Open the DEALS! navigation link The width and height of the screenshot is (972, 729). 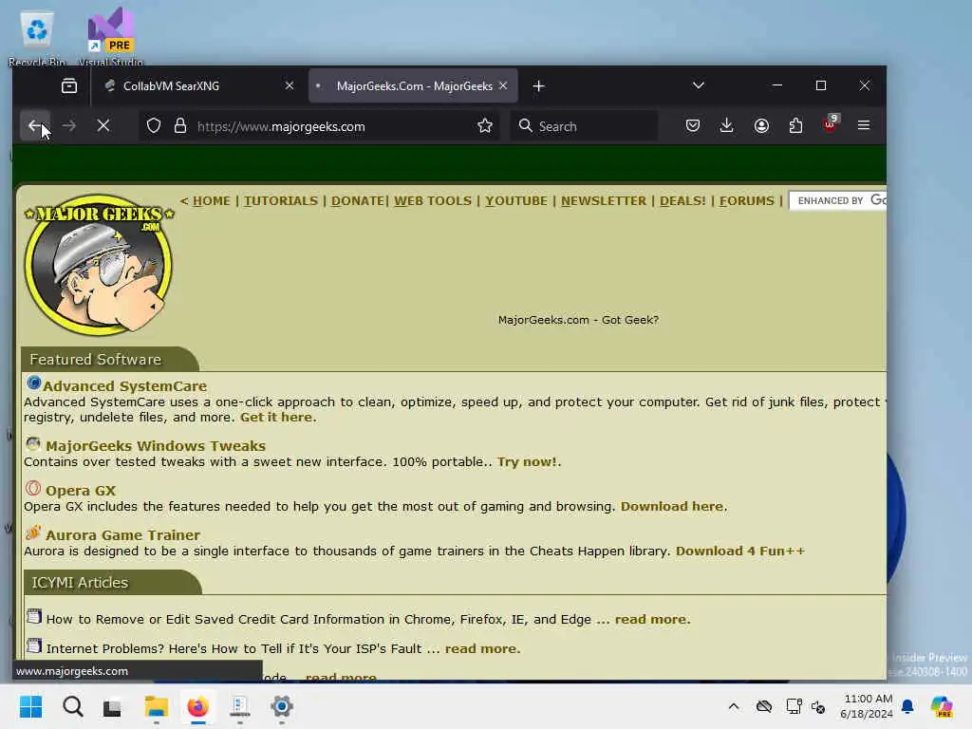(x=682, y=201)
